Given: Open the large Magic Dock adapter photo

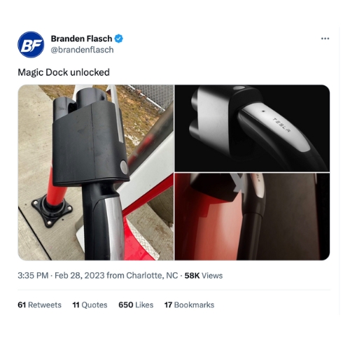Looking at the screenshot, I should 96,172.
